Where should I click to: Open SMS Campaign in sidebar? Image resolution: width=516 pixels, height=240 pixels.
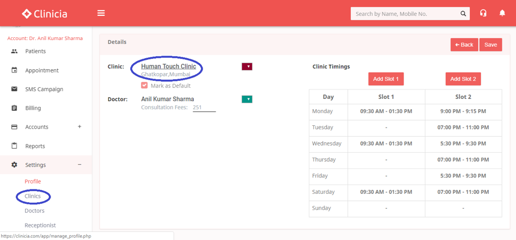[44, 89]
